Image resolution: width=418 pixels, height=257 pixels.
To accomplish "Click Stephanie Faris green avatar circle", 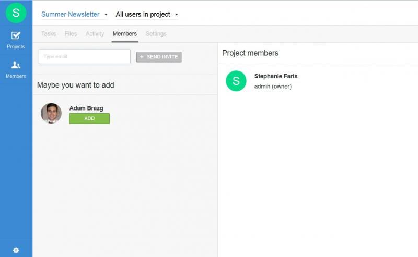I will 236,81.
